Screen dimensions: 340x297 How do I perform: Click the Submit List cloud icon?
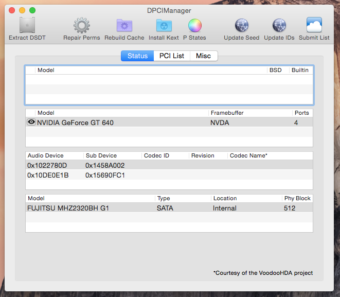click(x=314, y=25)
